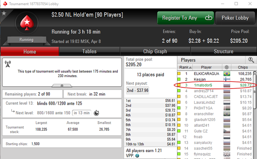Screen dimensions: 257x159
Task: Click the green status square for andreyZF14
Action: click(x=179, y=91)
